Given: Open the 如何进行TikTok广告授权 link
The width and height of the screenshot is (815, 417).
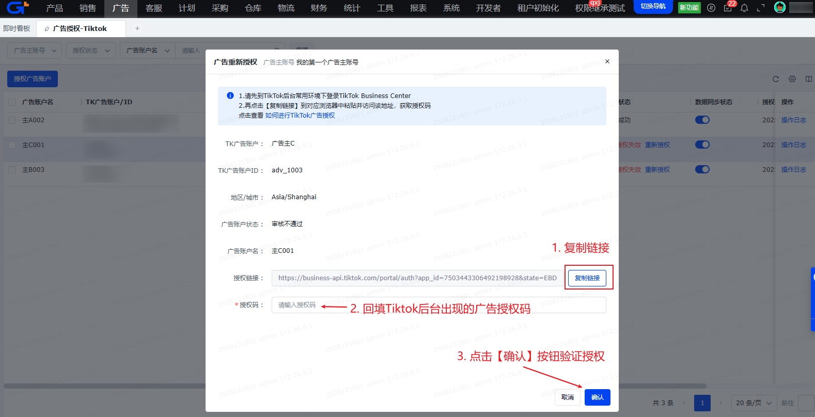Looking at the screenshot, I should click(x=300, y=116).
